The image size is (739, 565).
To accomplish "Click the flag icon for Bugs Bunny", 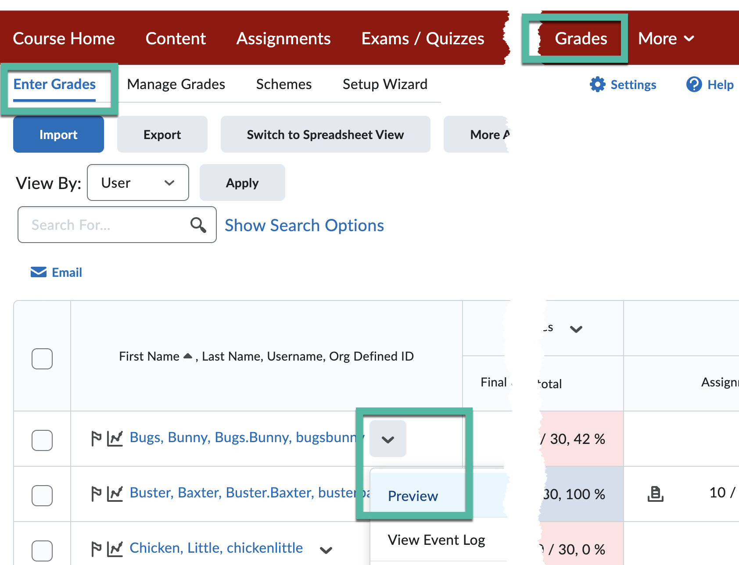I will point(96,438).
